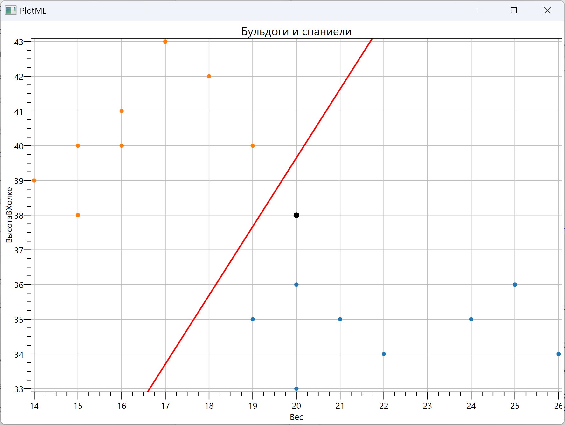The image size is (565, 425).
Task: Click Y axis tick label 41
Action: 19,111
